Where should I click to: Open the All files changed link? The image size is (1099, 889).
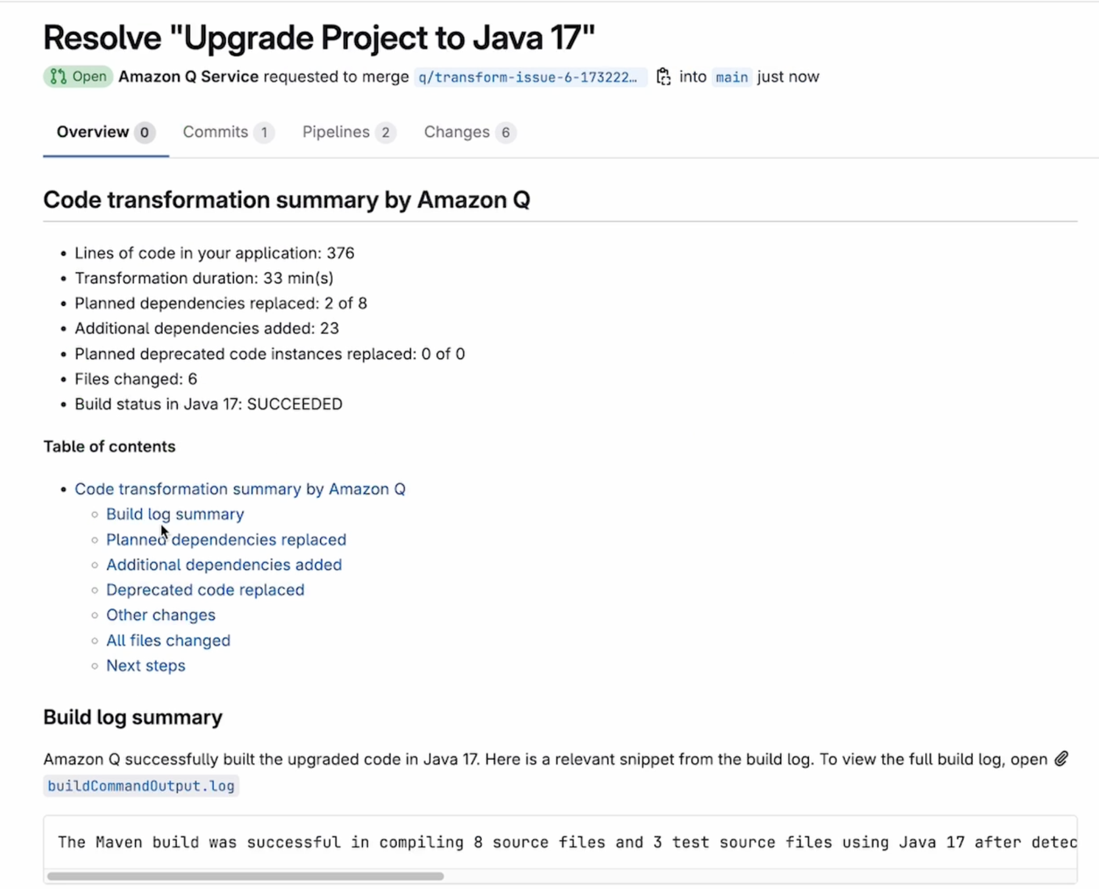point(168,640)
